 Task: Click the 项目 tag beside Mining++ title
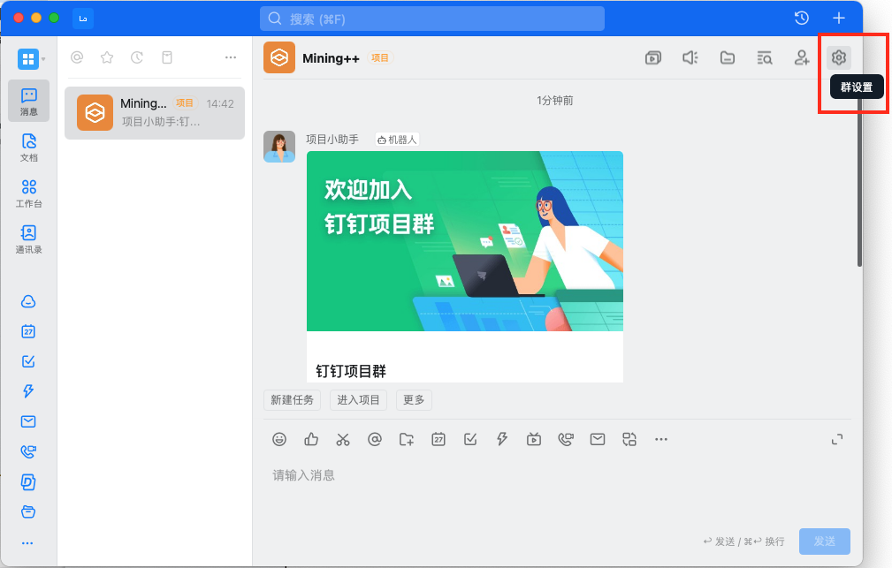[380, 58]
